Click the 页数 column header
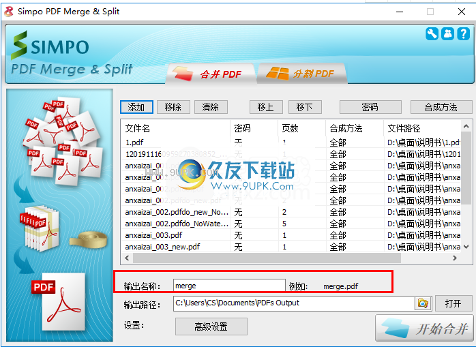Image resolution: width=476 pixels, height=349 pixels. [301, 128]
